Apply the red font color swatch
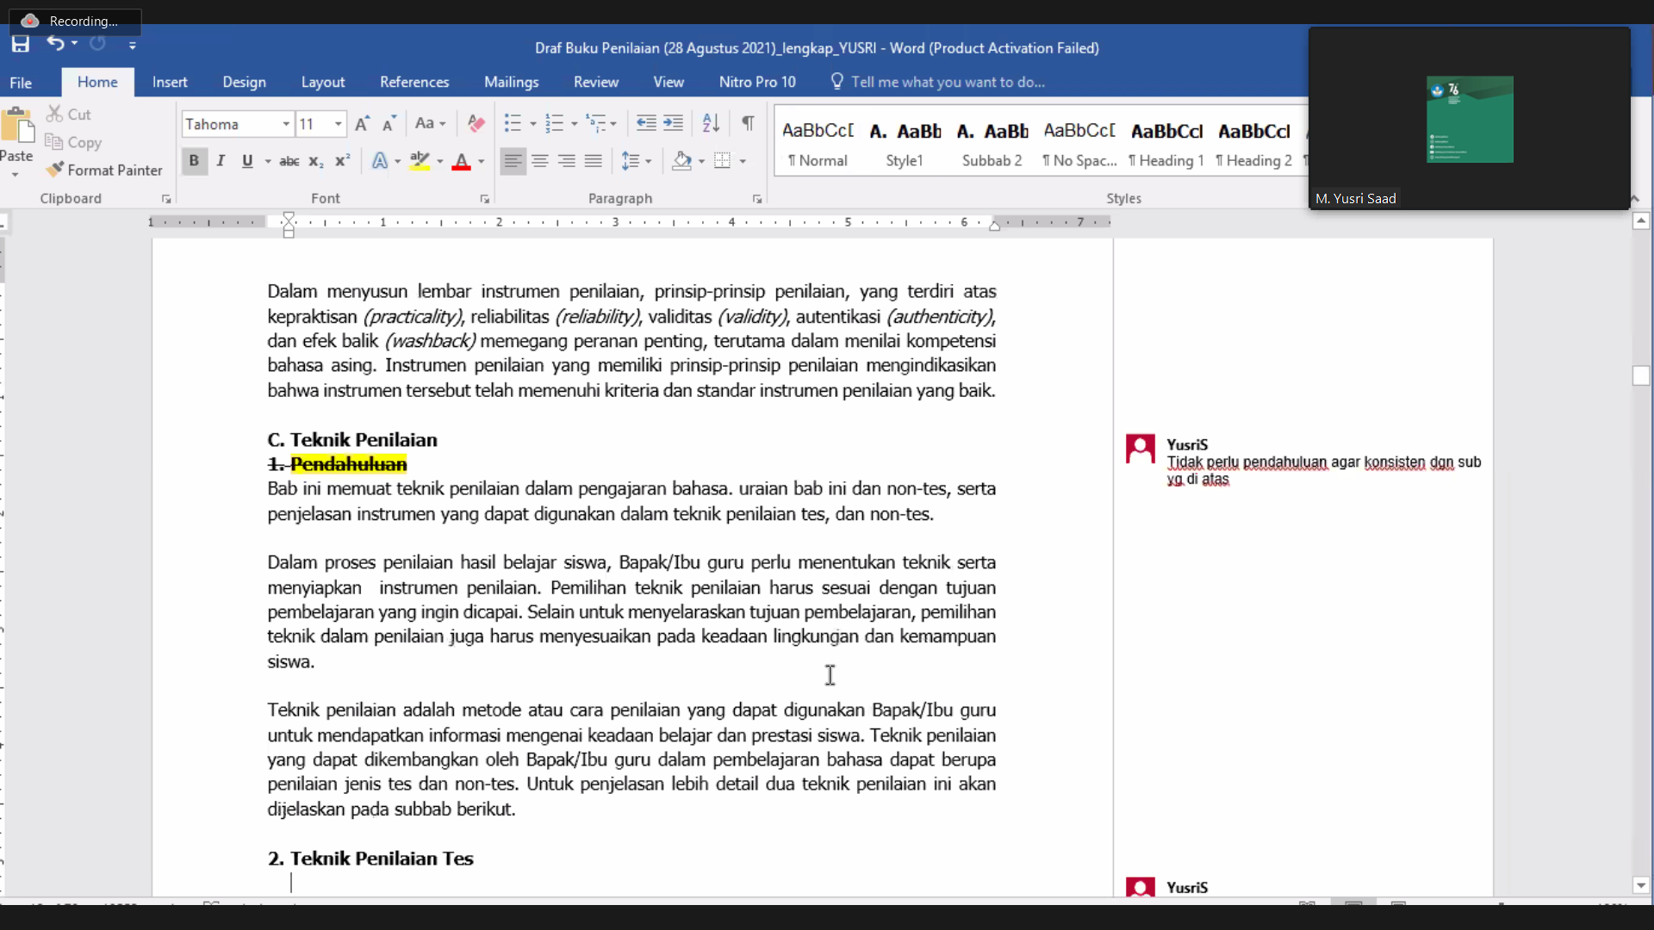The image size is (1654, 930). pos(461,161)
